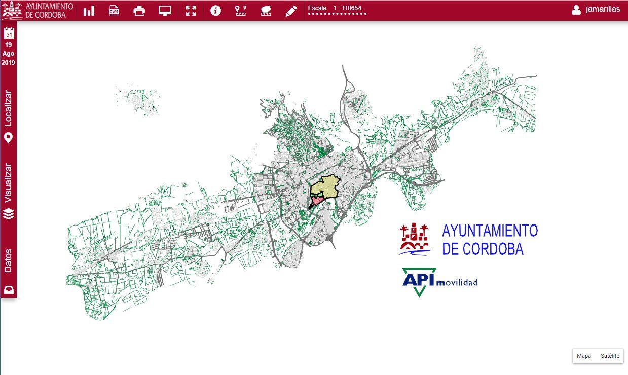Open the information tool icon
Viewport: 628px width, 375px height.
click(x=216, y=11)
